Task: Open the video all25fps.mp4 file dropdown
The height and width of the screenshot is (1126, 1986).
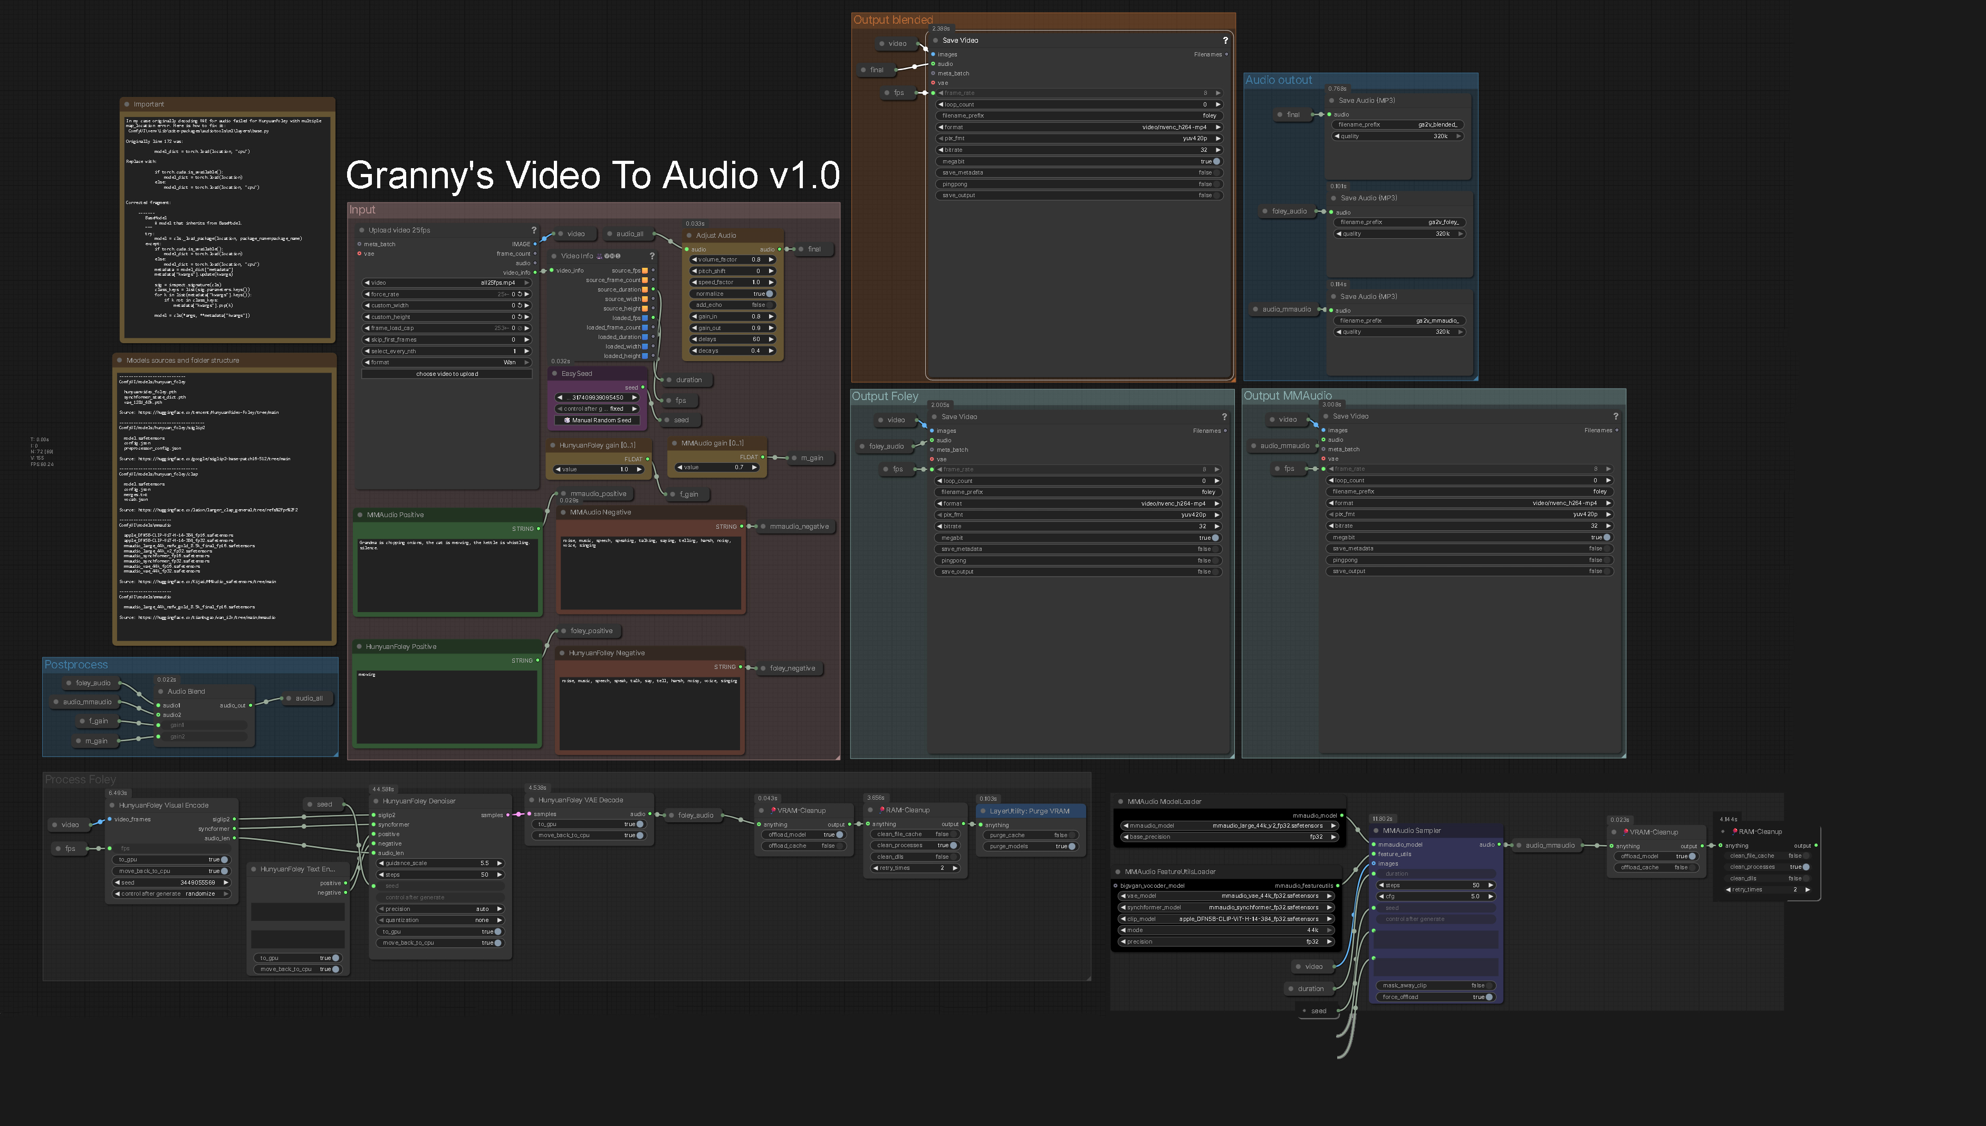Action: coord(447,283)
